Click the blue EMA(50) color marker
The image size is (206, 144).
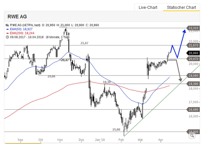click(8, 29)
